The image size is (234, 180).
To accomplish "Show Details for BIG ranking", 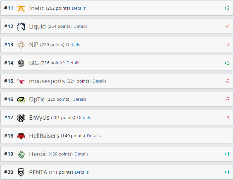I will 73,63.
